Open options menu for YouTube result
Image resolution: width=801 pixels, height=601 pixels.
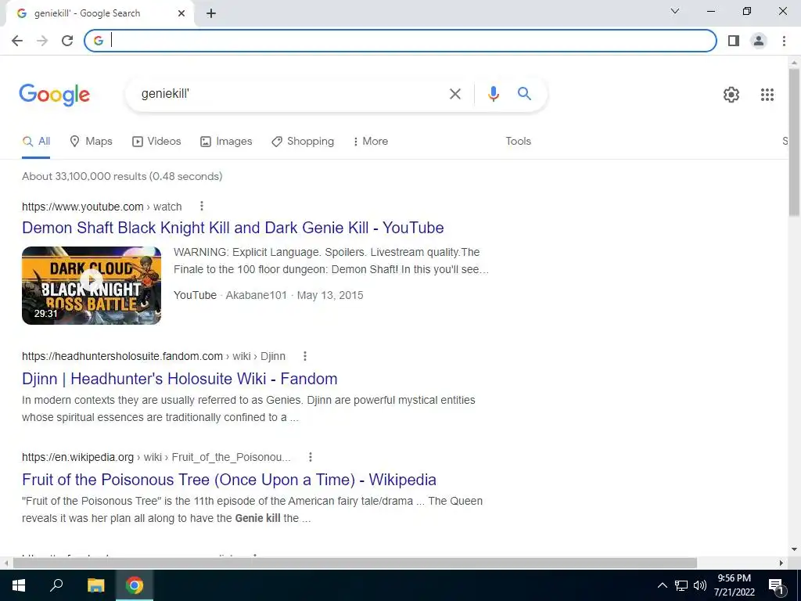[x=202, y=206]
